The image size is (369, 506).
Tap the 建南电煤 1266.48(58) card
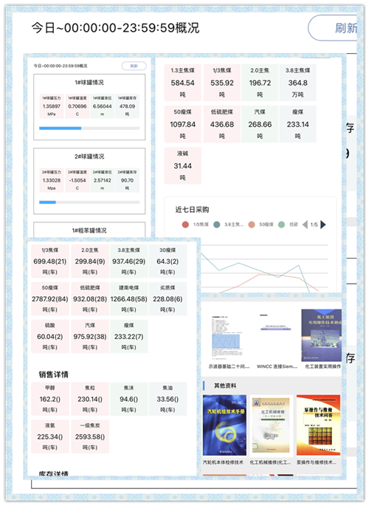(128, 299)
